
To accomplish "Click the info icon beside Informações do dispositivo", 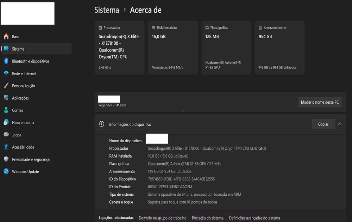I will pos(101,124).
